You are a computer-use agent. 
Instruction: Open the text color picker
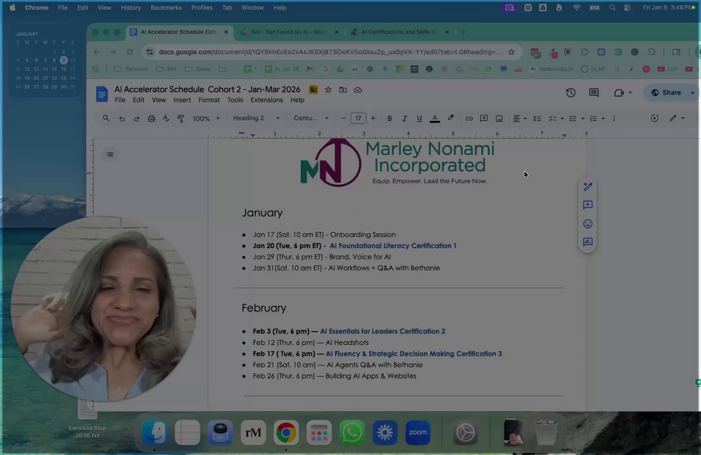(434, 118)
